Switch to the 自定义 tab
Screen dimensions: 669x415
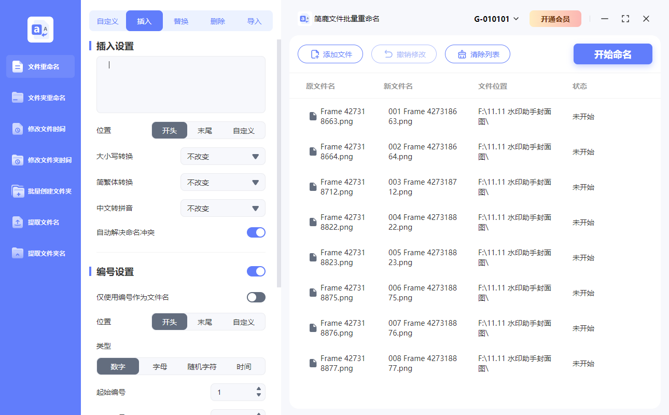click(x=108, y=21)
